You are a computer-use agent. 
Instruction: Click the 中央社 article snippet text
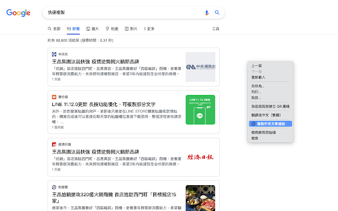[x=117, y=71]
